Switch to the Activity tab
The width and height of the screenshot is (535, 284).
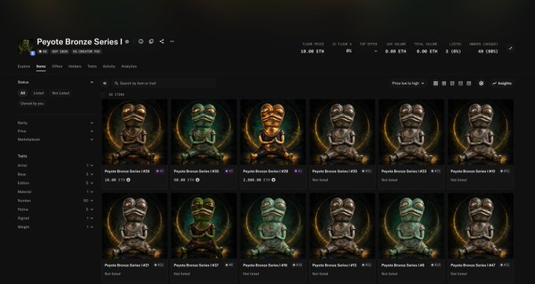tap(109, 67)
